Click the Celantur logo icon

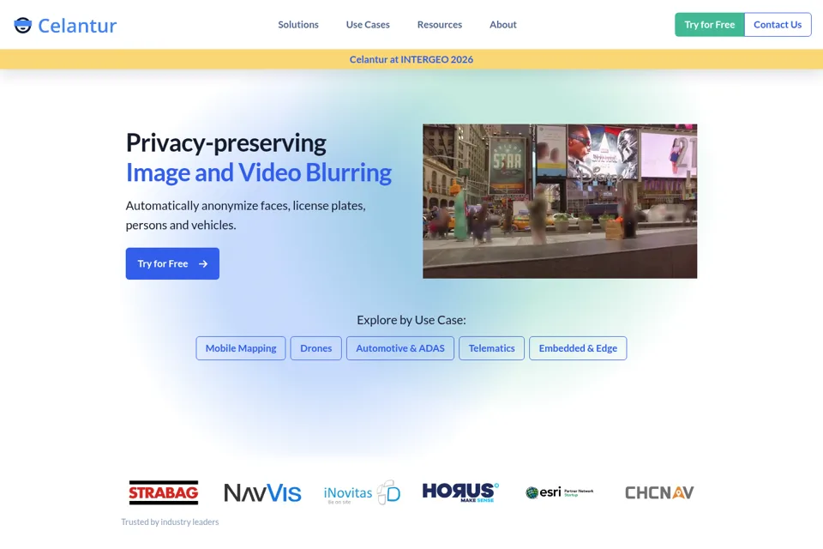coord(22,25)
